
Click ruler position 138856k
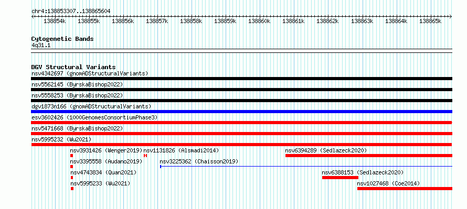click(123, 21)
